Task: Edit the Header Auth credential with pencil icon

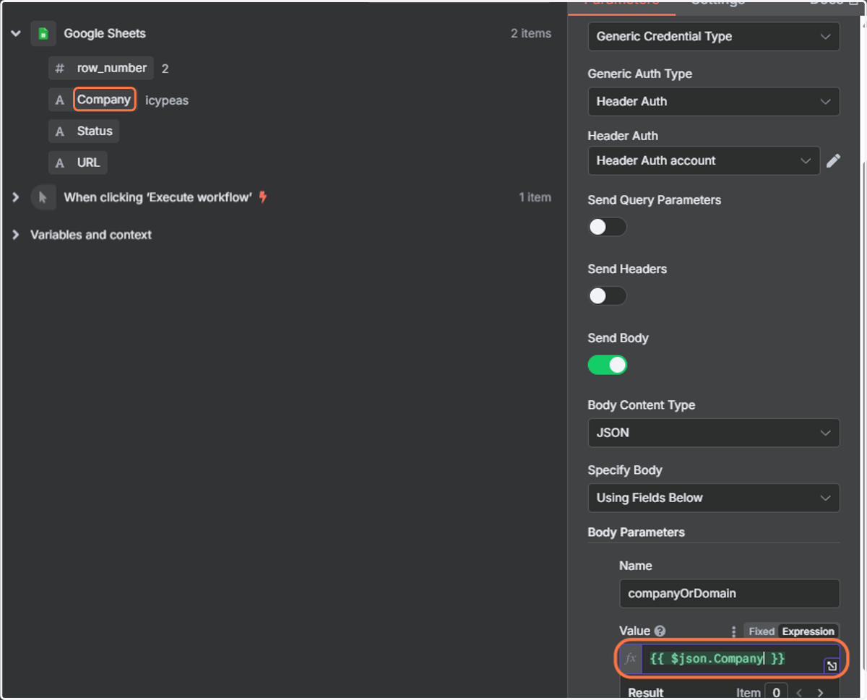Action: tap(833, 161)
